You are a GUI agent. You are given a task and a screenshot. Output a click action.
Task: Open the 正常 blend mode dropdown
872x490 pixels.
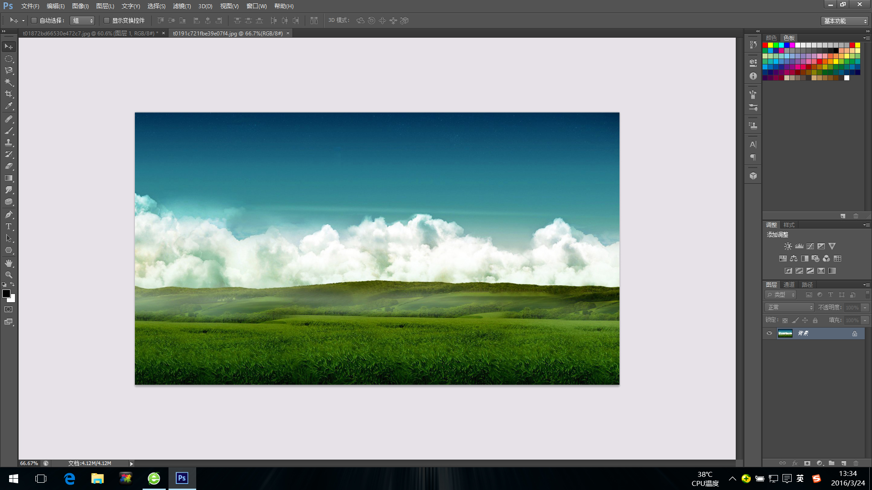click(x=790, y=308)
